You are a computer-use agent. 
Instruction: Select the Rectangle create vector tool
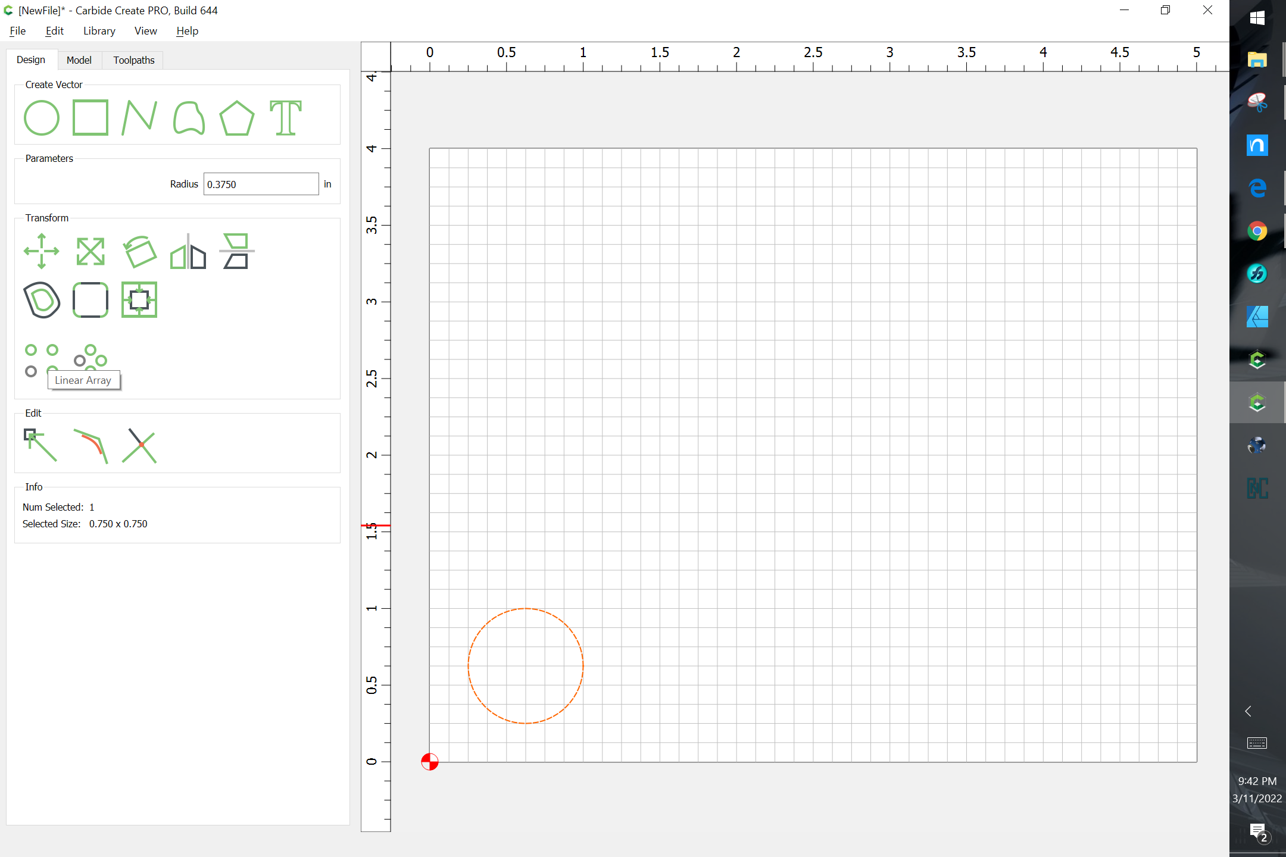[x=90, y=118]
